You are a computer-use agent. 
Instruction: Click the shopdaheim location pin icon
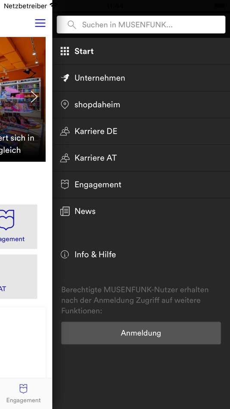point(65,104)
